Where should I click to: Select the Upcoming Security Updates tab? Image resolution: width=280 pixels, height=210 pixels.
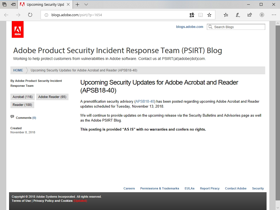[45, 5]
